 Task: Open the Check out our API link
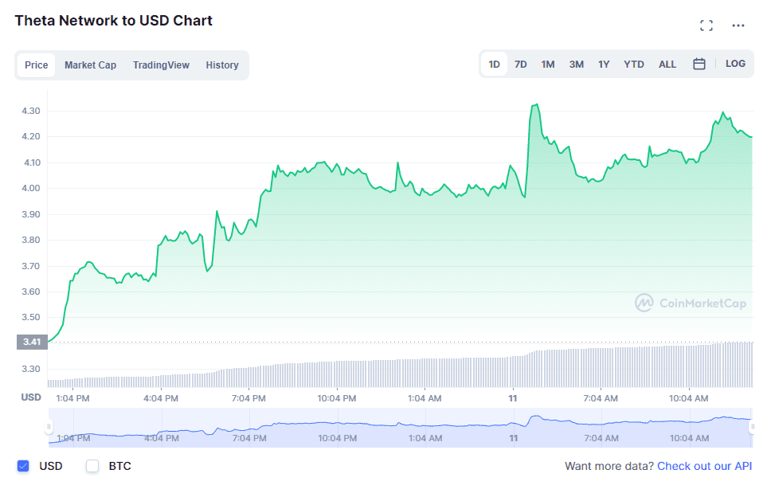705,466
